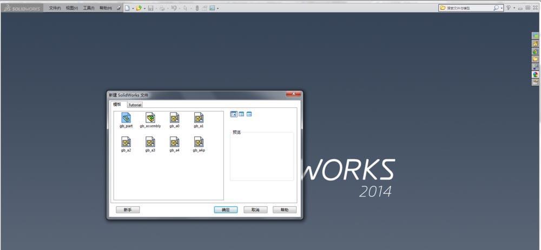
Task: Click the Rebuild traffic light icon
Action: coord(197,8)
